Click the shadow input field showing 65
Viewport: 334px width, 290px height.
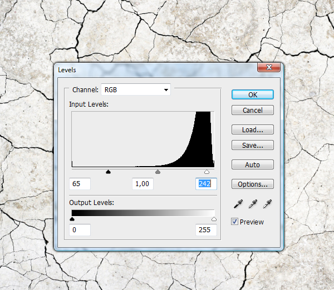point(80,184)
